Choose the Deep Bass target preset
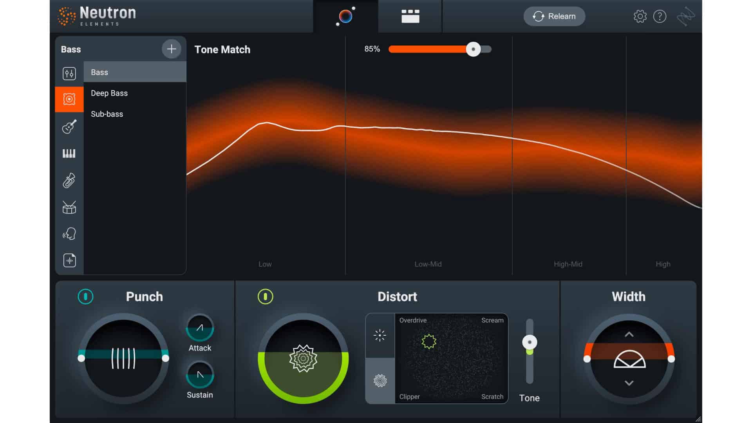The width and height of the screenshot is (752, 423). pyautogui.click(x=135, y=93)
